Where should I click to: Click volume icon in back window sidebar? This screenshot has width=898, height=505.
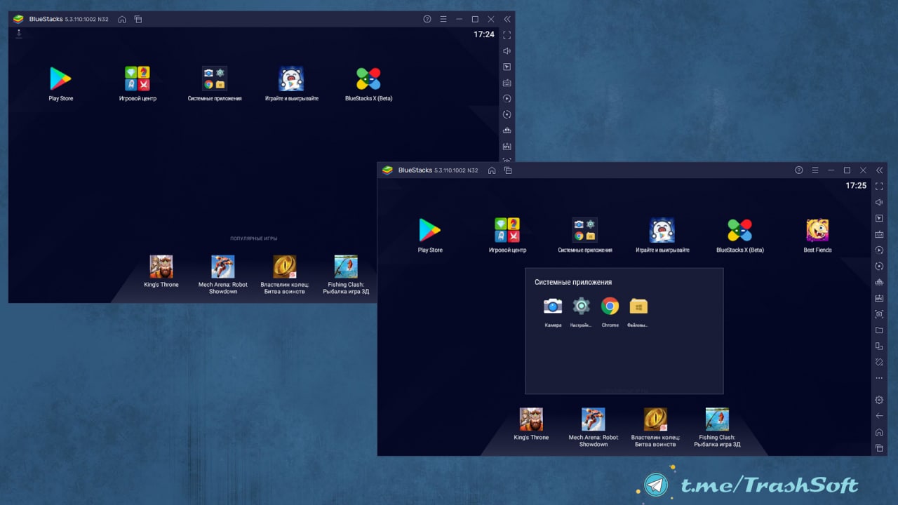507,50
